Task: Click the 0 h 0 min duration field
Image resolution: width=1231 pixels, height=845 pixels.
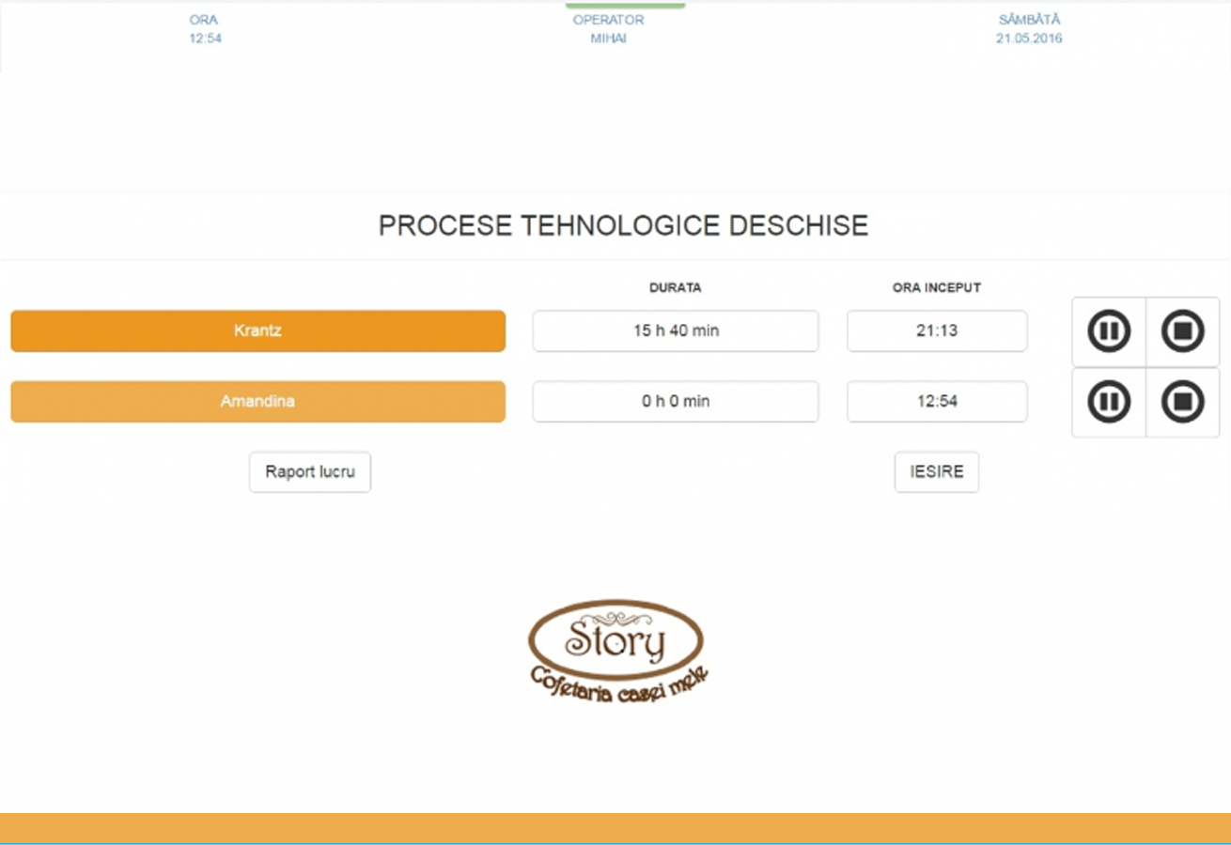Action: 676,402
